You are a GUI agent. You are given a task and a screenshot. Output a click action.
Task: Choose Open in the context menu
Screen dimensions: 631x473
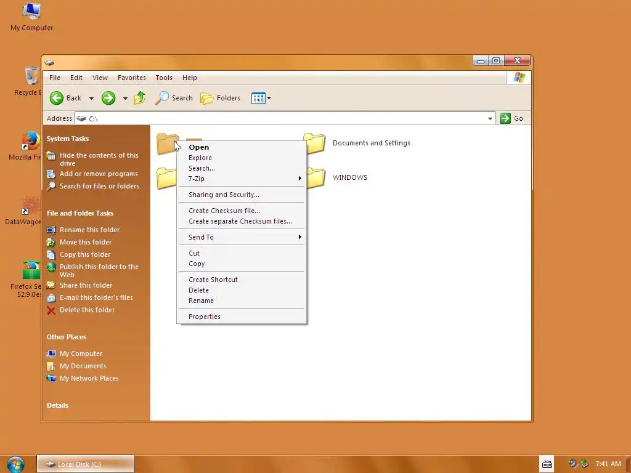click(x=242, y=147)
